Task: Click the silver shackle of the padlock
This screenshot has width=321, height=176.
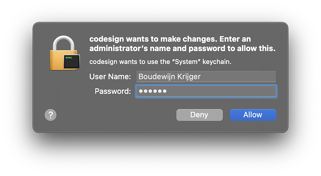Action: point(63,43)
